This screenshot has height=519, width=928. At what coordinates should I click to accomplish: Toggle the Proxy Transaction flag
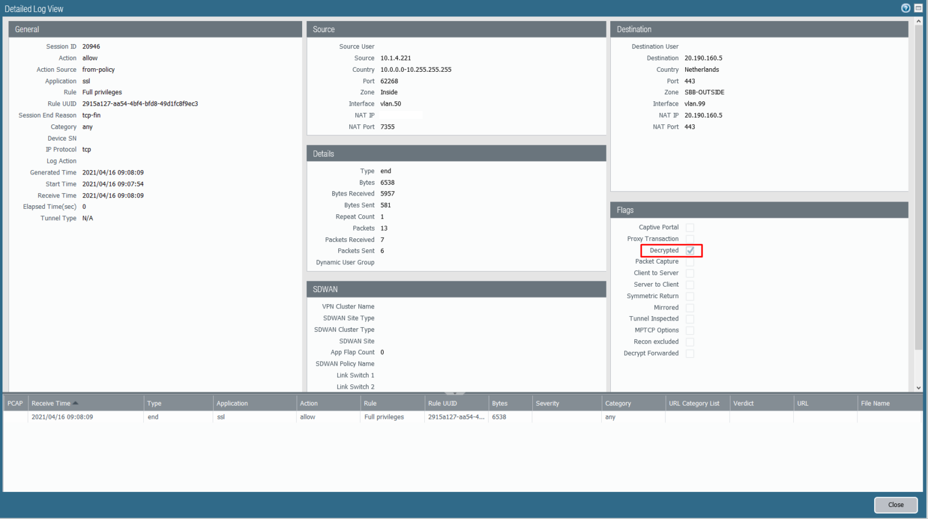pyautogui.click(x=689, y=238)
